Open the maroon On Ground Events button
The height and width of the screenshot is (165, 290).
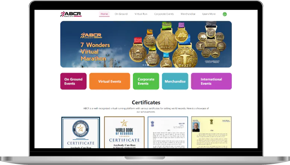(x=74, y=81)
